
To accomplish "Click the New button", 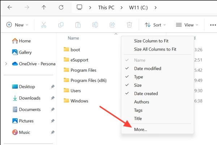I will pos(16,25).
